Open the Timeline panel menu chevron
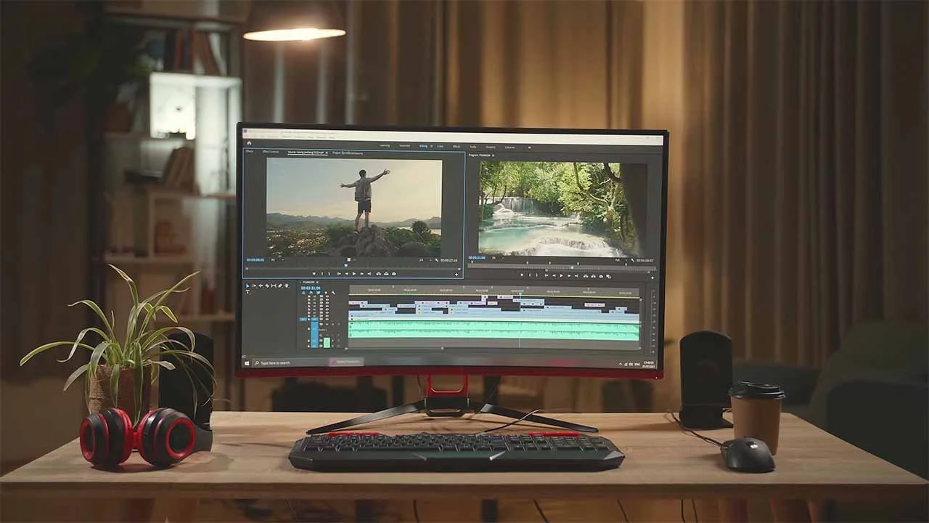The height and width of the screenshot is (523, 929). point(300,282)
